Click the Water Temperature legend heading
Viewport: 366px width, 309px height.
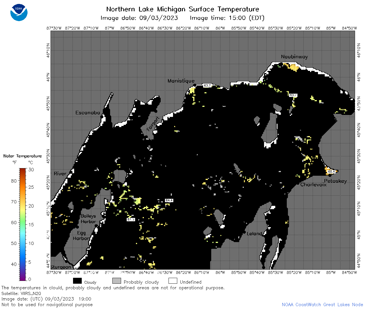pyautogui.click(x=22, y=156)
